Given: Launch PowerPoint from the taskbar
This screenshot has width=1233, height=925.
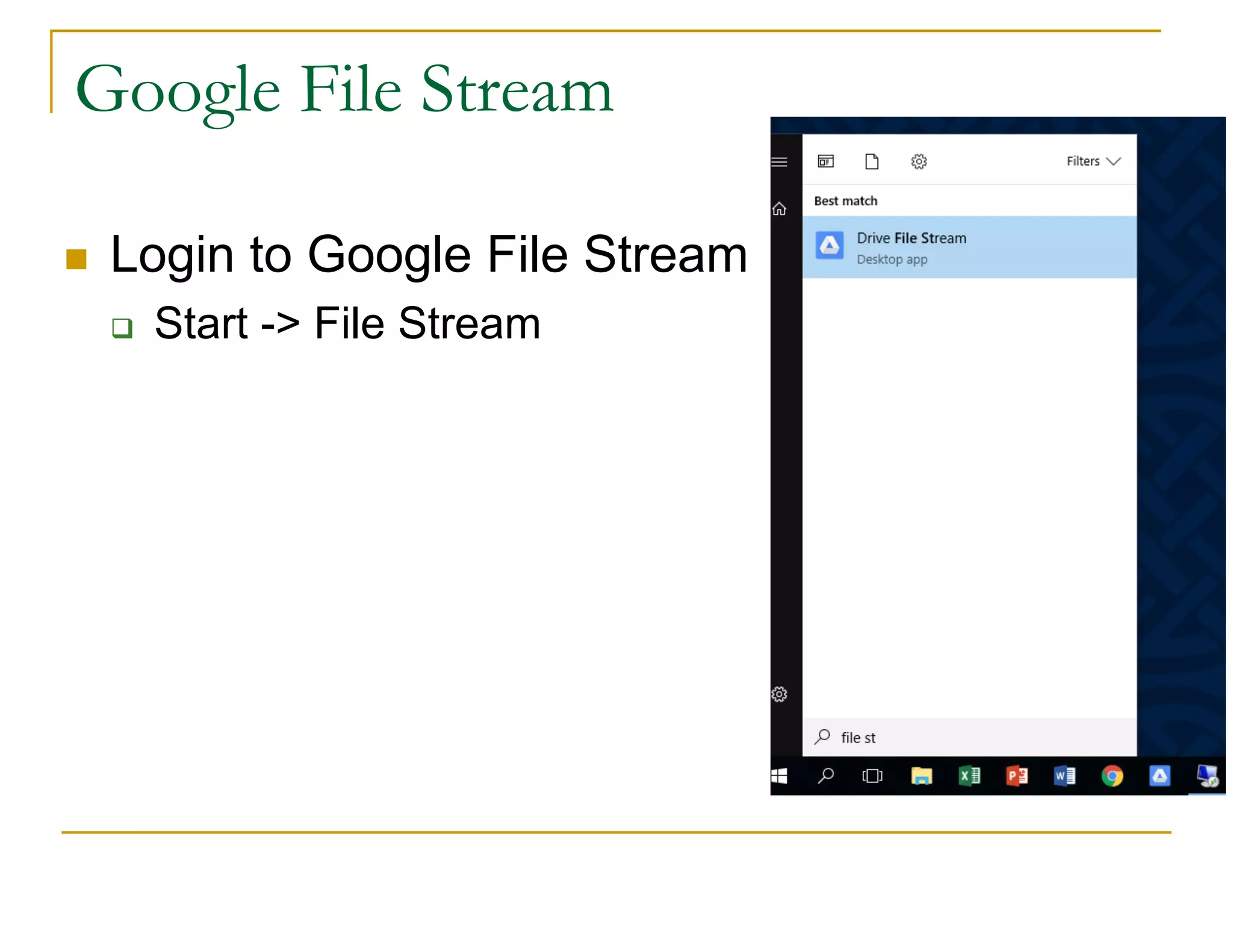Looking at the screenshot, I should click(x=1017, y=776).
